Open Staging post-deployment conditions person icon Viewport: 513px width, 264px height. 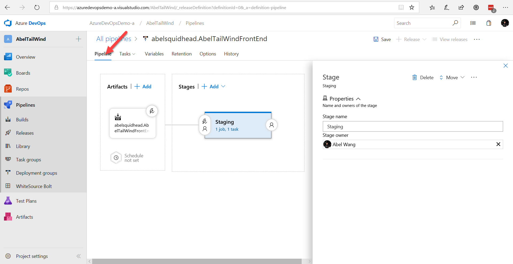click(271, 125)
